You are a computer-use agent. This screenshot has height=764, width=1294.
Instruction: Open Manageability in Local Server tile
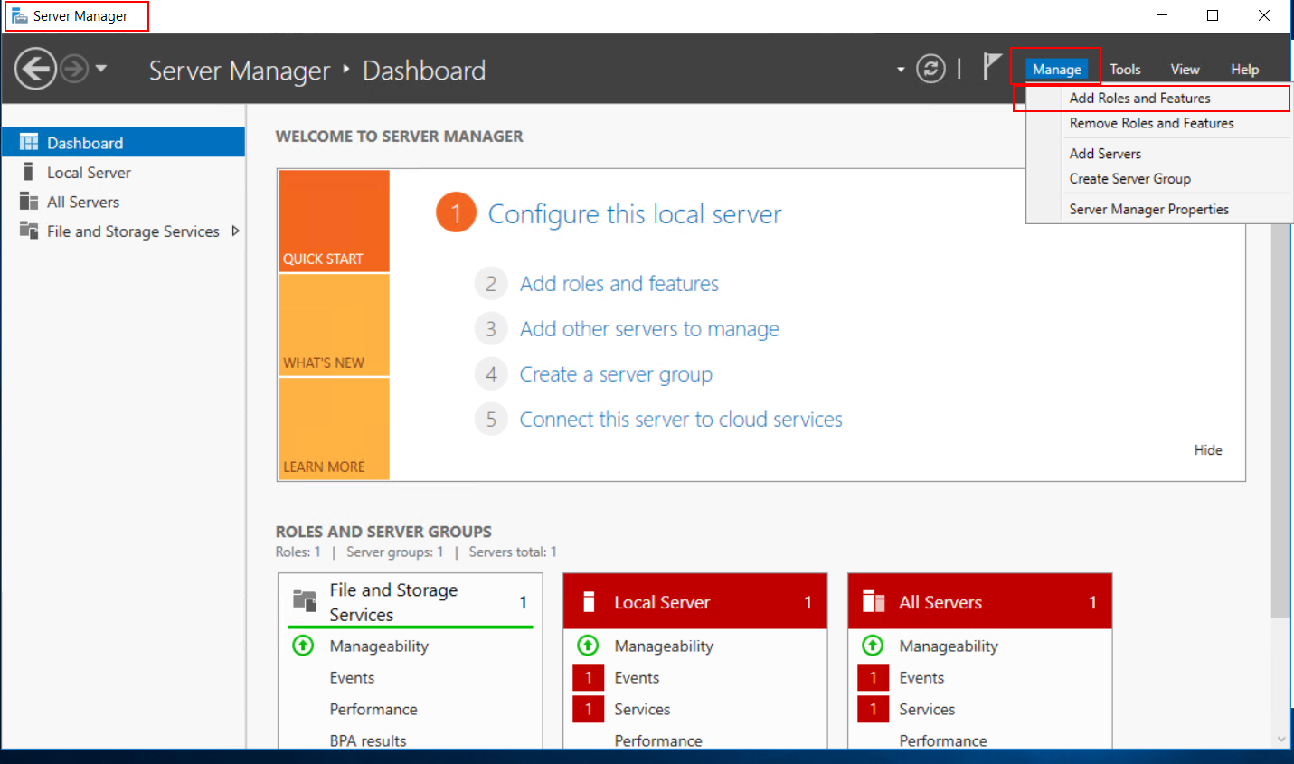pos(664,646)
